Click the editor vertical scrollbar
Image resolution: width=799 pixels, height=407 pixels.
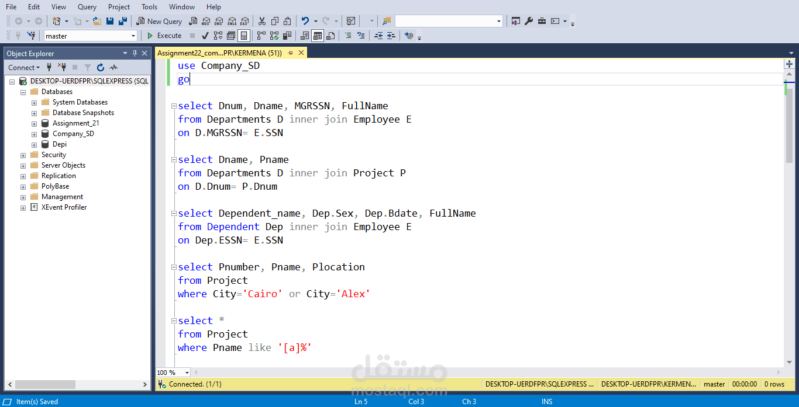789,234
